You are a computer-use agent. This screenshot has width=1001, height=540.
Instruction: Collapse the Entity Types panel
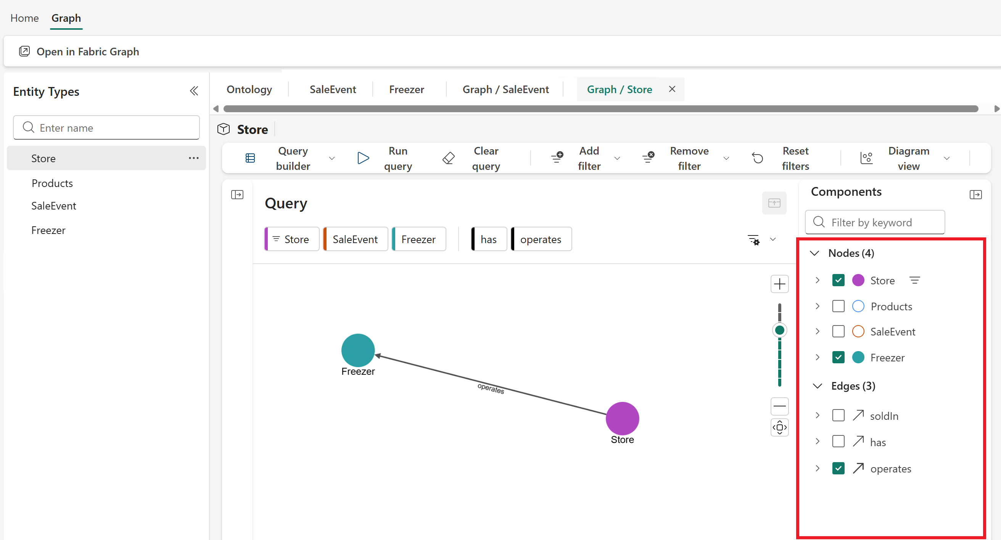pyautogui.click(x=194, y=91)
